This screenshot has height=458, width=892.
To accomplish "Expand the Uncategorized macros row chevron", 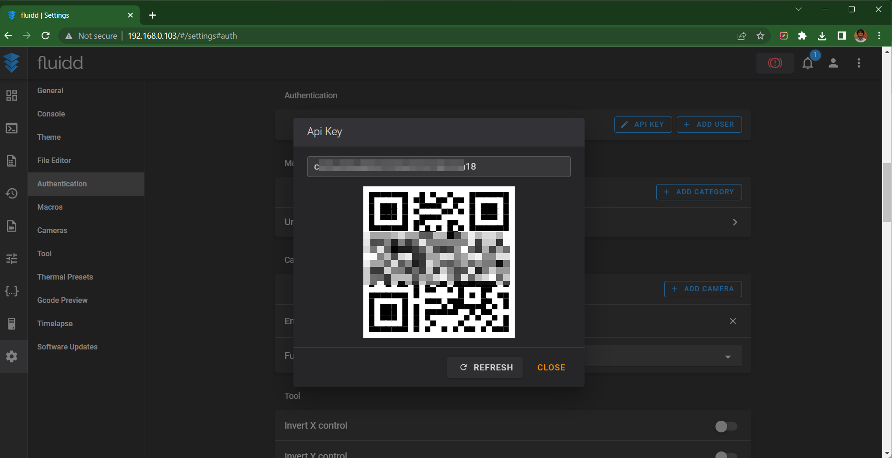I will (x=735, y=222).
